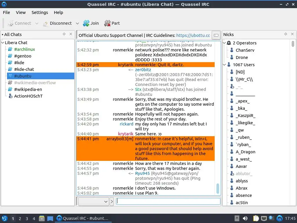Select the _likegike_ user
The height and width of the screenshot is (223, 297).
(x=245, y=123)
